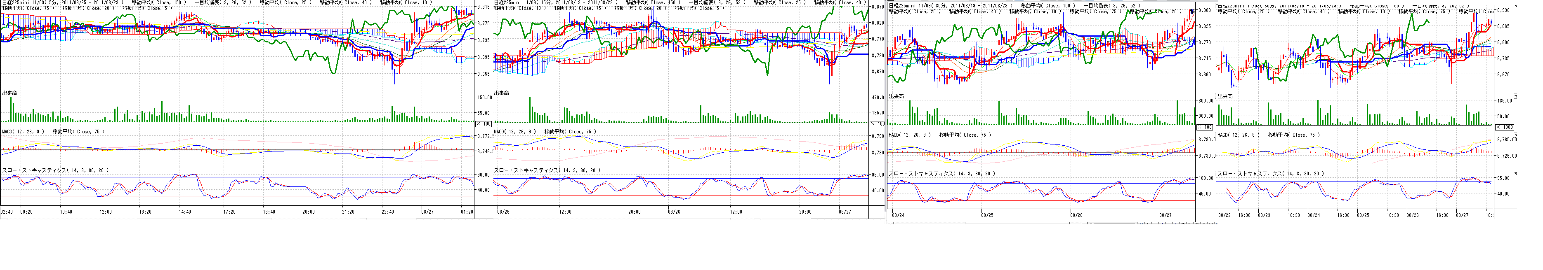The width and height of the screenshot is (1543, 270).
Task: Click the ×100 volume scale box in 30-minute chart
Action: [1204, 127]
